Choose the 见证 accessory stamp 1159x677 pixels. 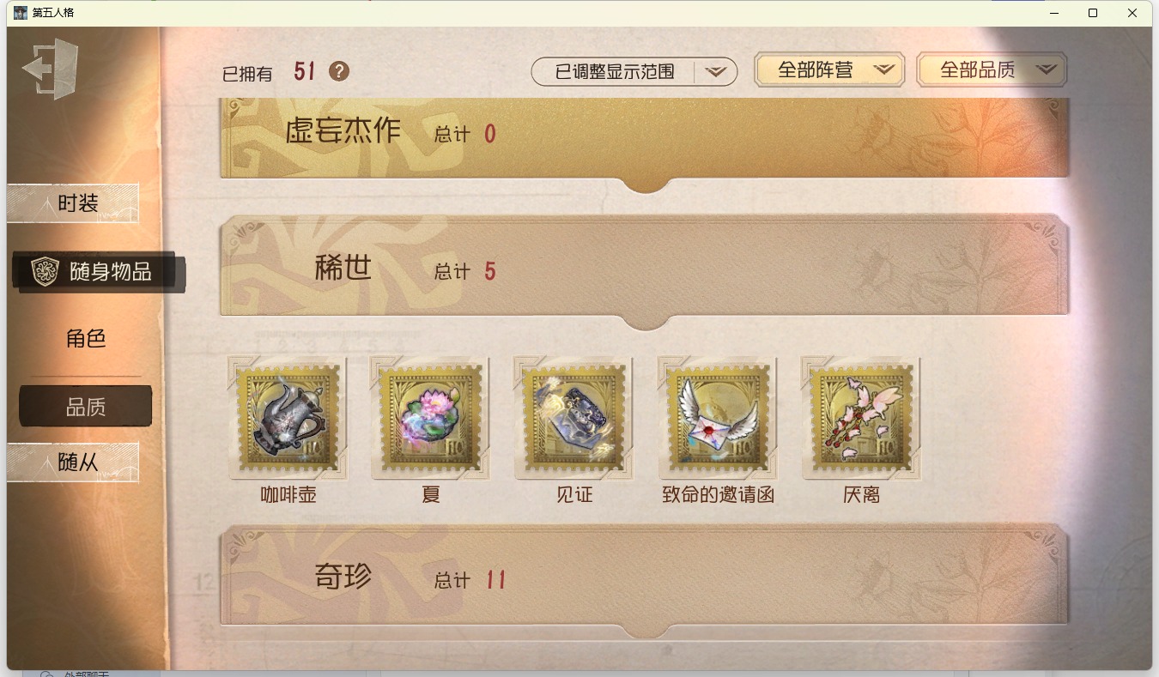click(574, 418)
